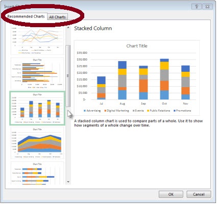Click the Jul axis label
Screen dimensions: 217x204
[101, 104]
